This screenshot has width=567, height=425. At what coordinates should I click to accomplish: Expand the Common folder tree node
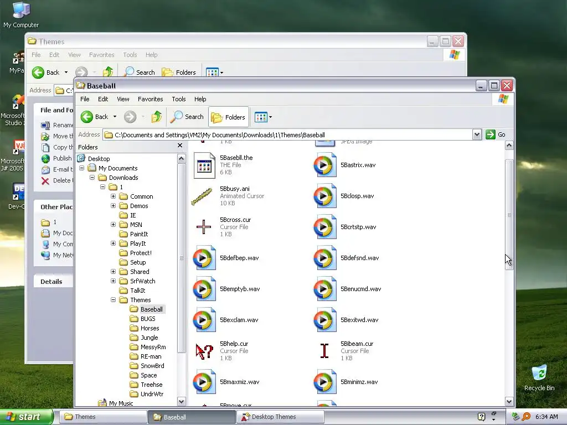pos(113,196)
